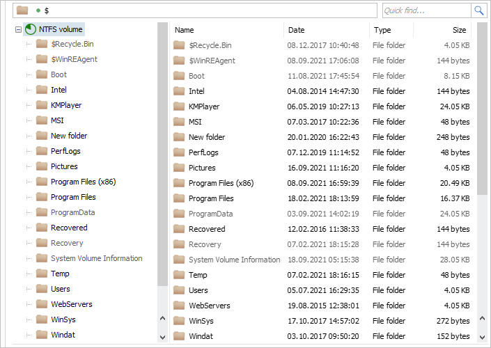The height and width of the screenshot is (348, 491).
Task: Click inside the Quick find input field
Action: click(x=426, y=10)
